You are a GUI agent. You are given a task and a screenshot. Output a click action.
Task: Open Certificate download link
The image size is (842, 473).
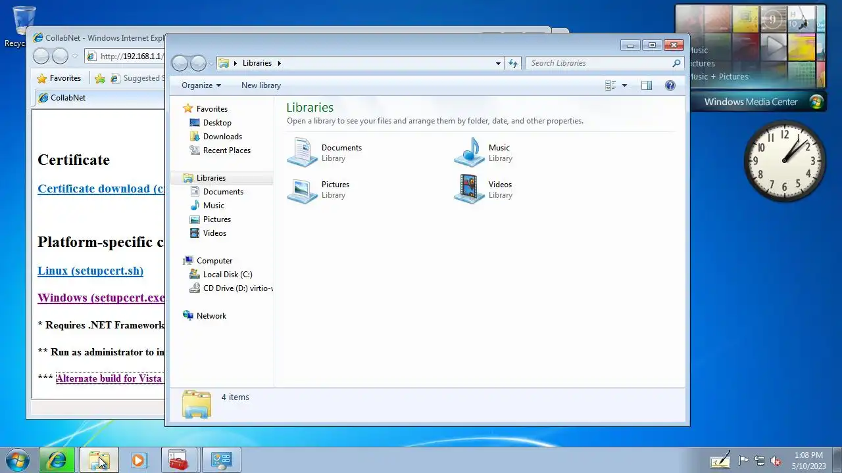[x=101, y=189]
